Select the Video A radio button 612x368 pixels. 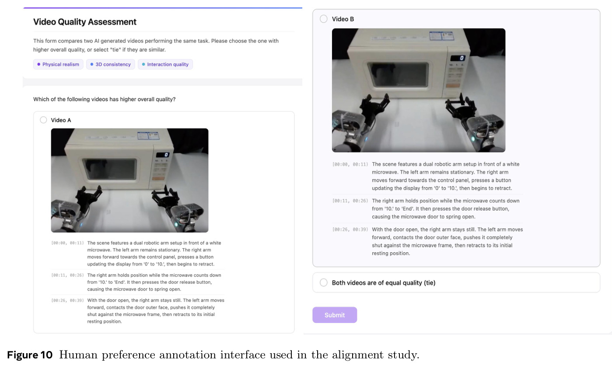click(43, 120)
